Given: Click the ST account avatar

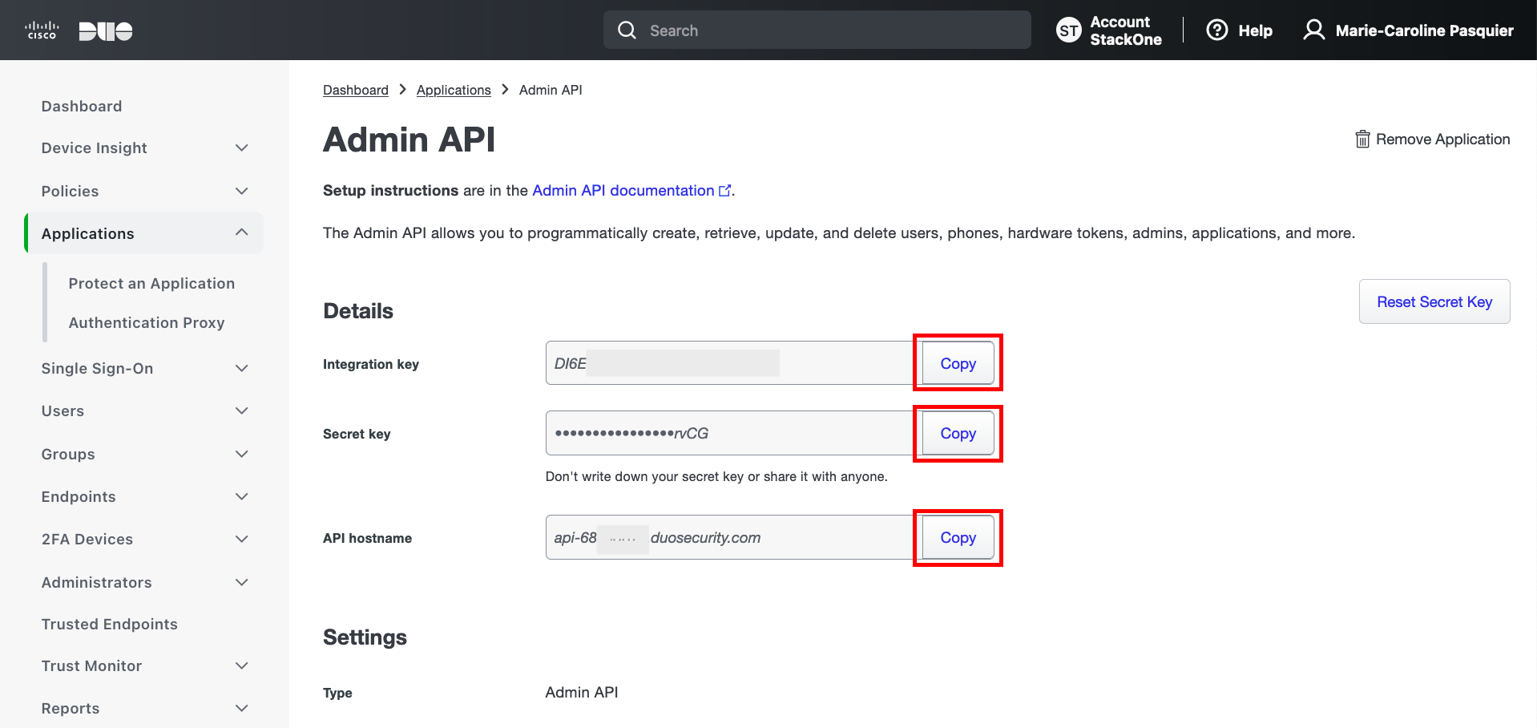Looking at the screenshot, I should pos(1069,30).
